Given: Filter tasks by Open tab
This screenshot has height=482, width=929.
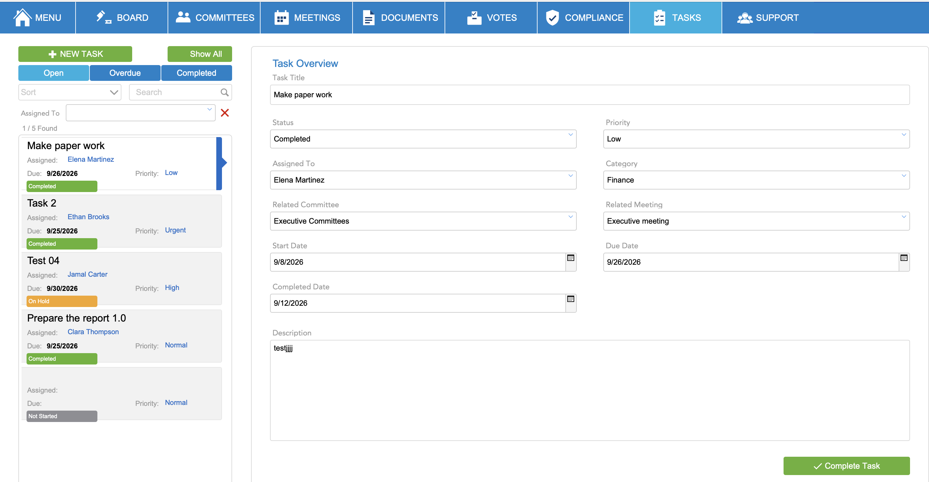Looking at the screenshot, I should pos(53,73).
